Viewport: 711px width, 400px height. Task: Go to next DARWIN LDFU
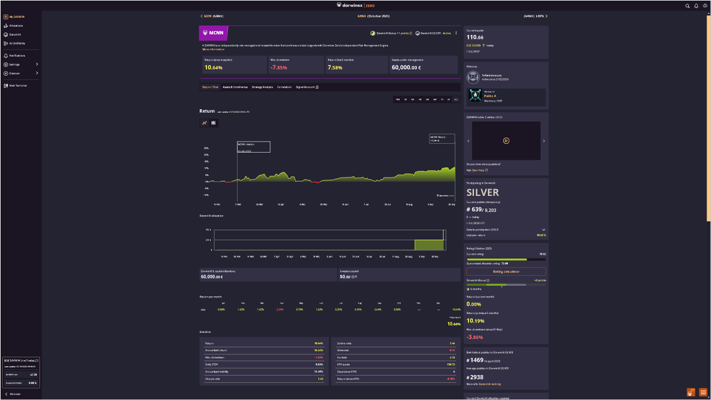536,16
